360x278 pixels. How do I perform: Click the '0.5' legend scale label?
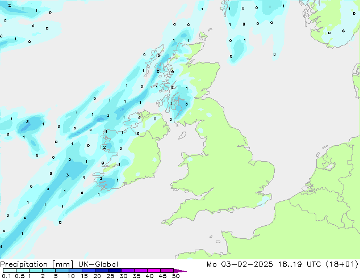point(20,276)
